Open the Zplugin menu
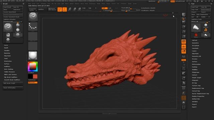The width and height of the screenshot is (214, 120). click(129, 4)
